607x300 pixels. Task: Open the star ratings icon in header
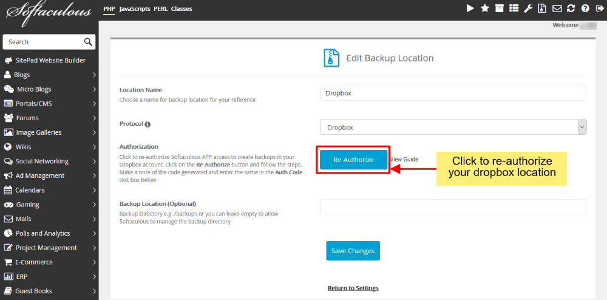[484, 8]
